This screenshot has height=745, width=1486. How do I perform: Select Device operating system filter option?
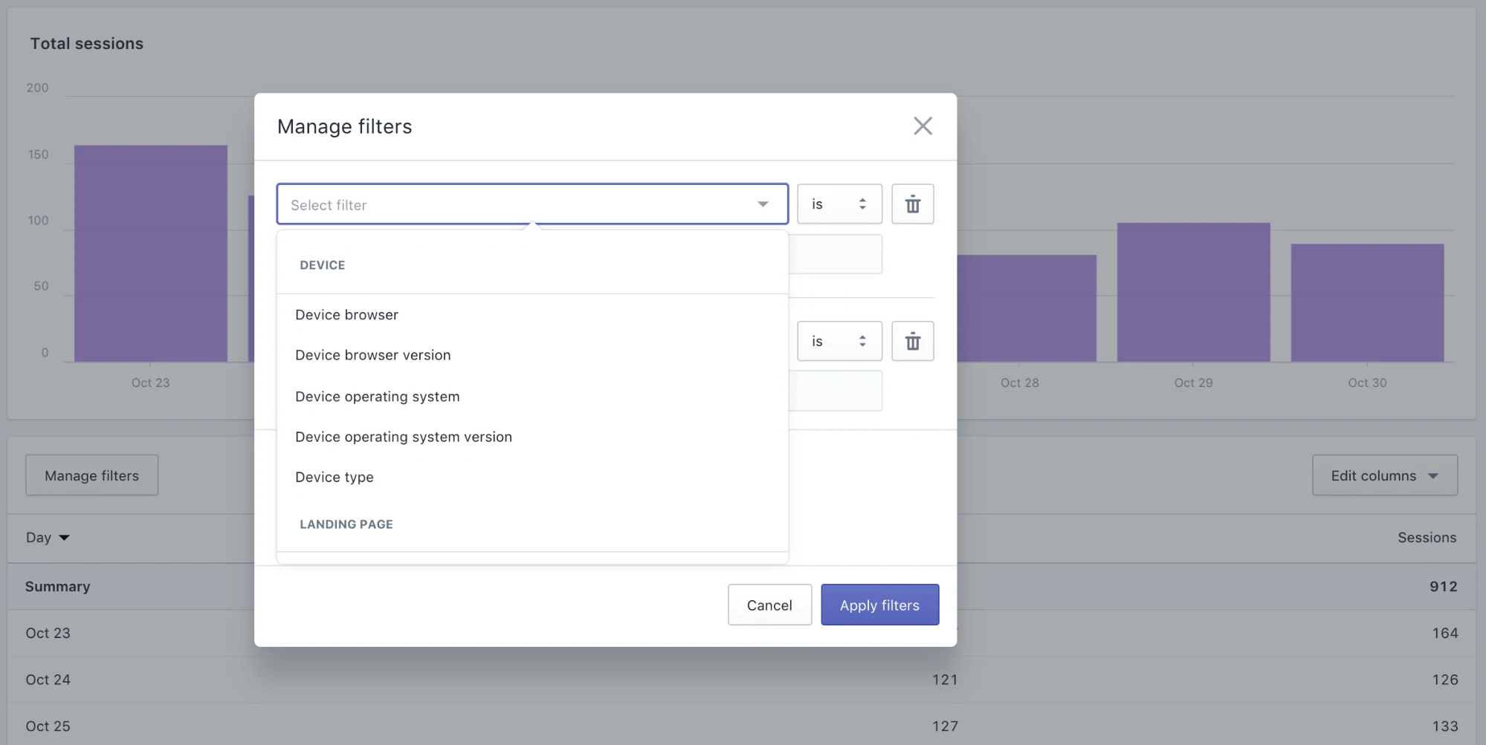[377, 397]
